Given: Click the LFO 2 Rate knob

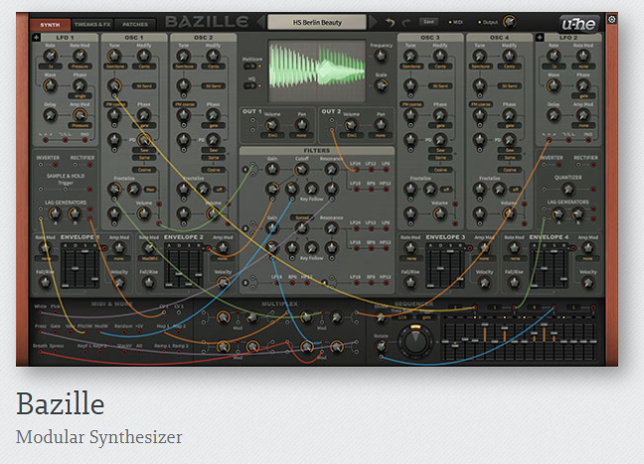Looking at the screenshot, I should tap(554, 56).
